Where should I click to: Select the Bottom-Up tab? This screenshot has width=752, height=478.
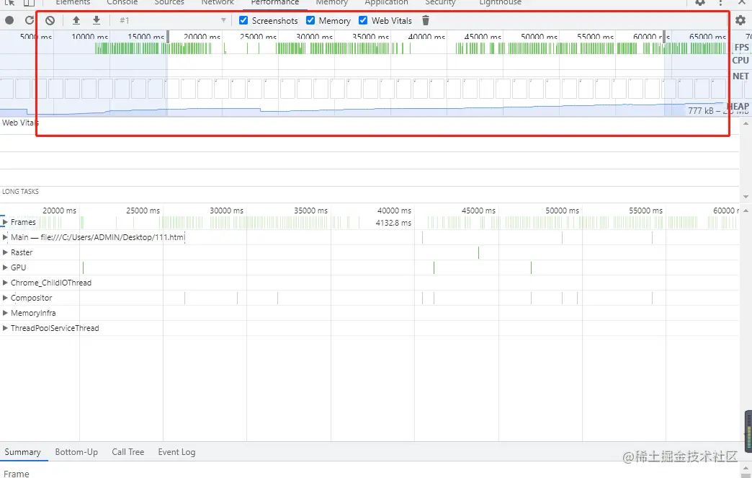click(x=76, y=452)
